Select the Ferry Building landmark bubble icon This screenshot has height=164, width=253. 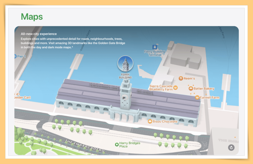point(125,64)
